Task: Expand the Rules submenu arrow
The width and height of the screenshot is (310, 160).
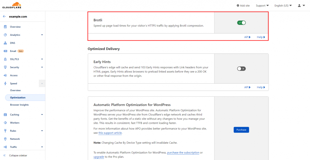Action: (x=42, y=131)
